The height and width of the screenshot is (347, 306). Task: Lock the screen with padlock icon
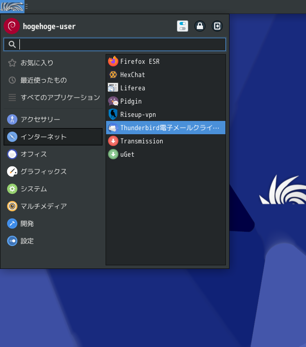(200, 26)
